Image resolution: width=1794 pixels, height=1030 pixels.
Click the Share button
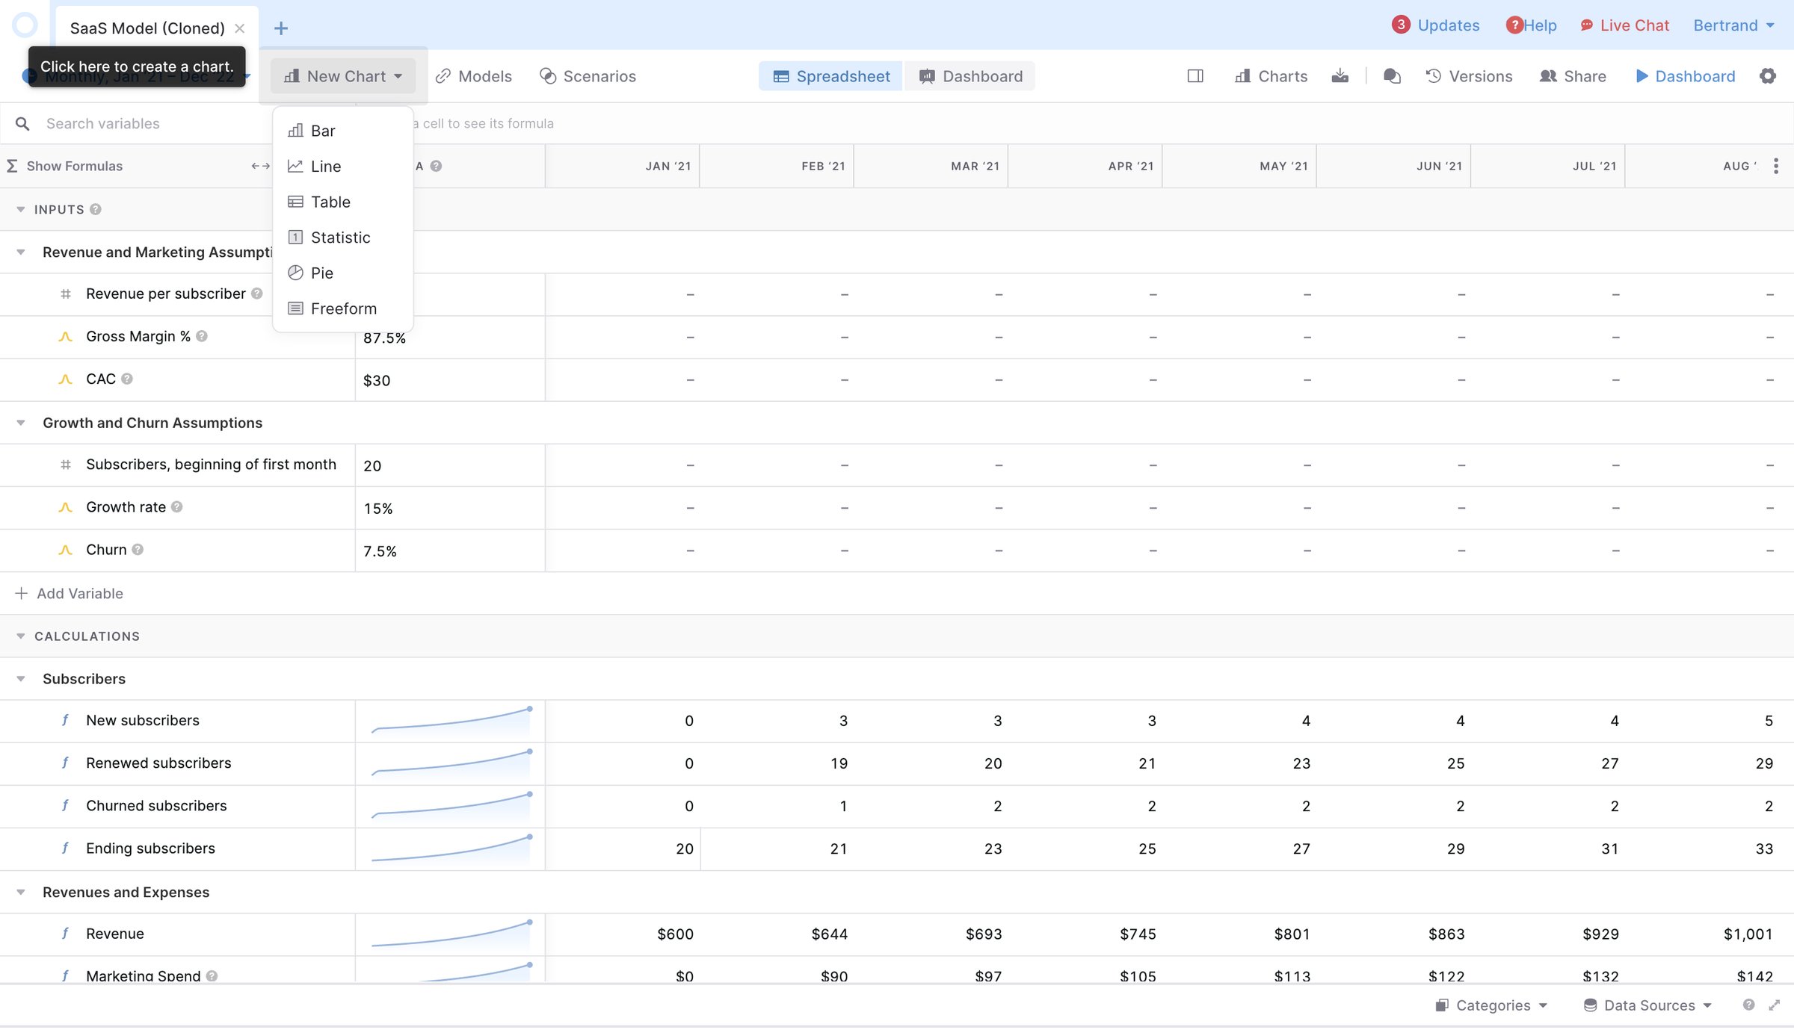click(x=1573, y=76)
